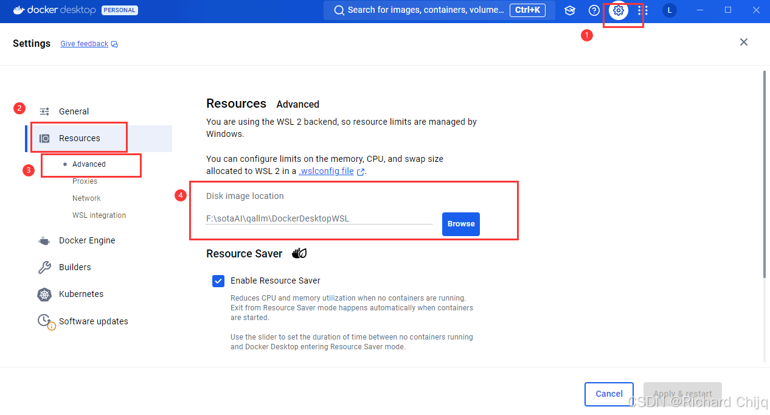Disable the Enable Resource Saver checkbox
Image resolution: width=770 pixels, height=415 pixels.
tap(218, 281)
